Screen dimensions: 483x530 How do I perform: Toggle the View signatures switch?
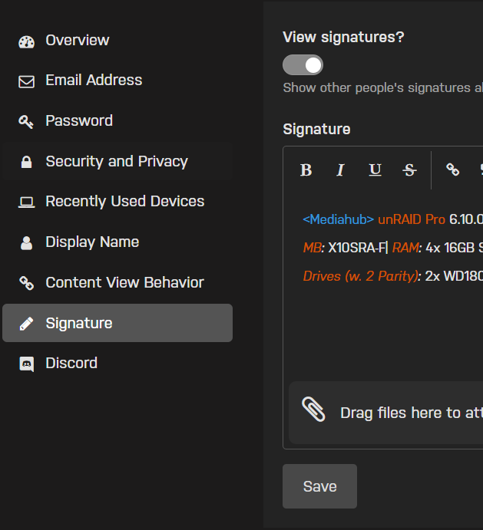pyautogui.click(x=303, y=65)
